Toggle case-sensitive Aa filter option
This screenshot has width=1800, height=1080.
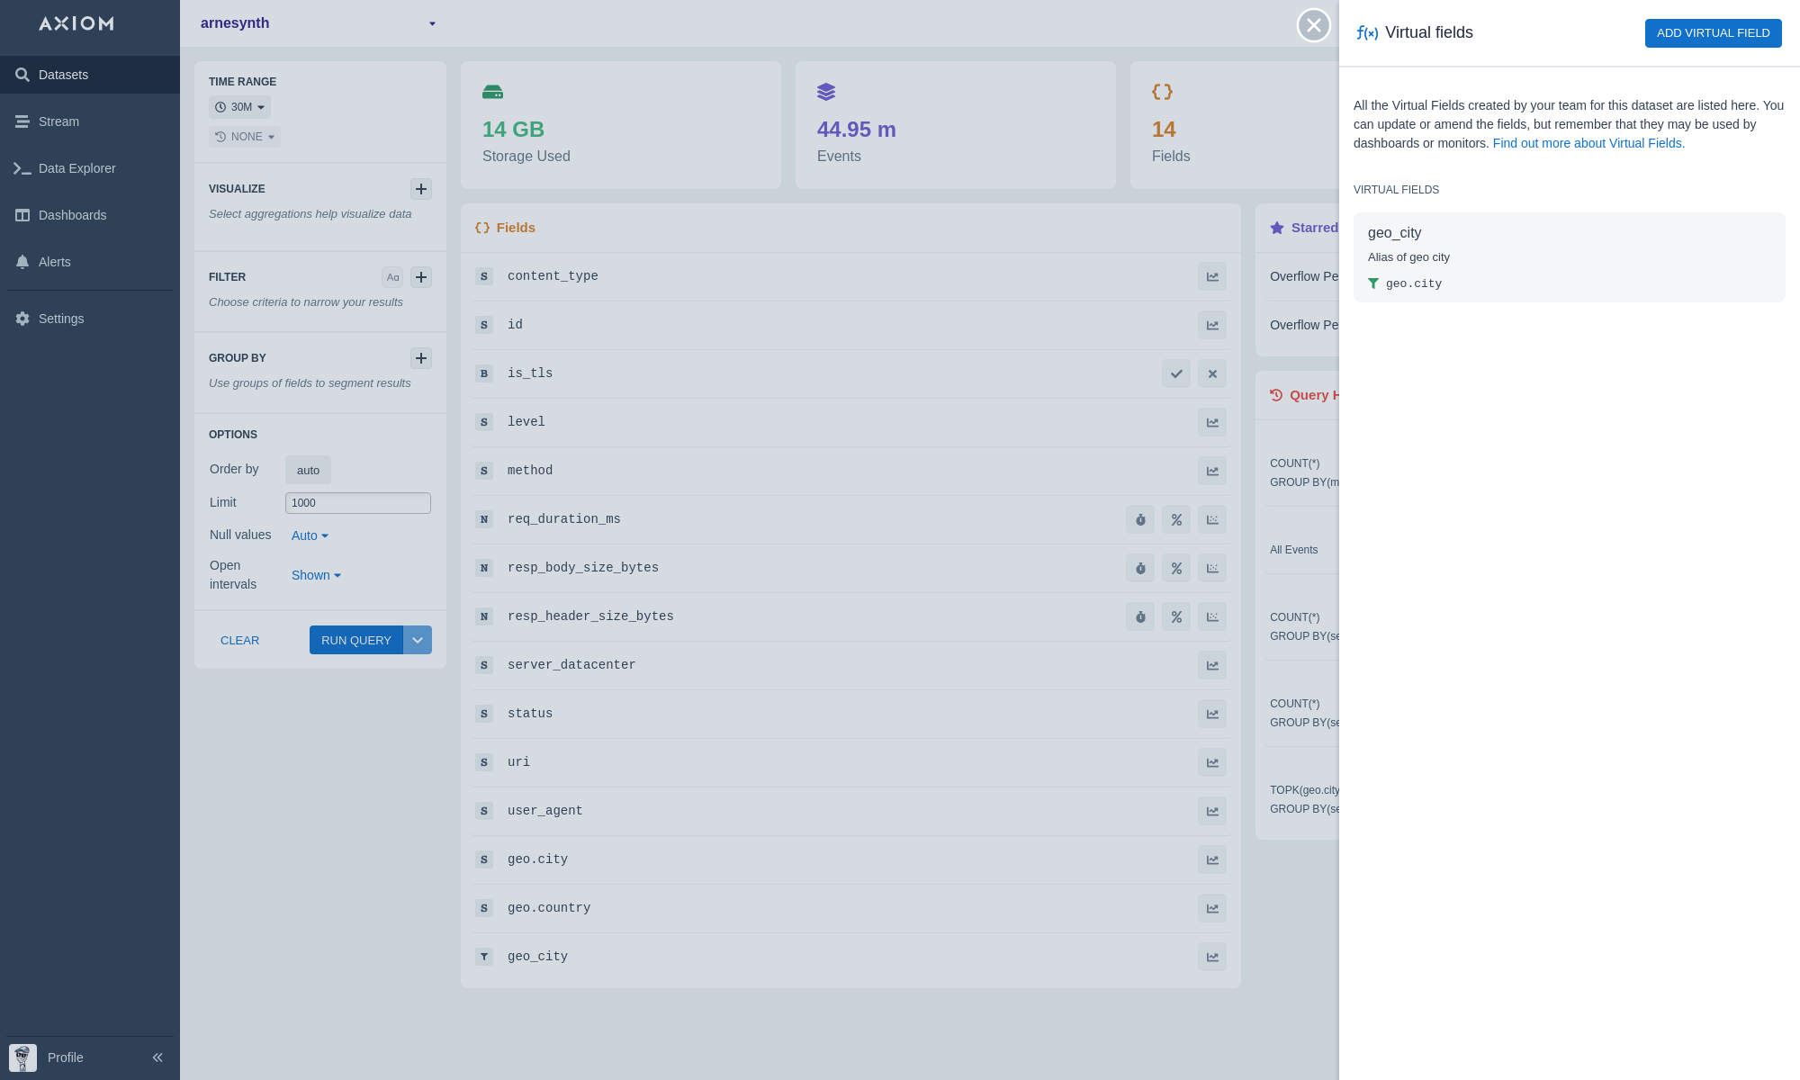(392, 277)
